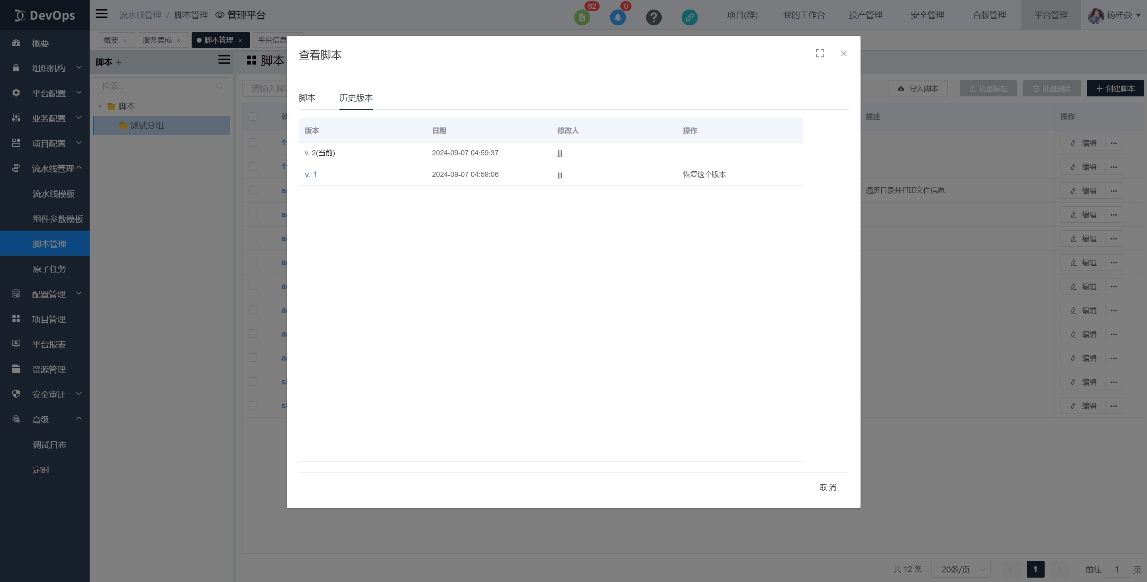Click the fullscreen icon in dialog header
Screen dimensions: 1147x582
point(820,53)
